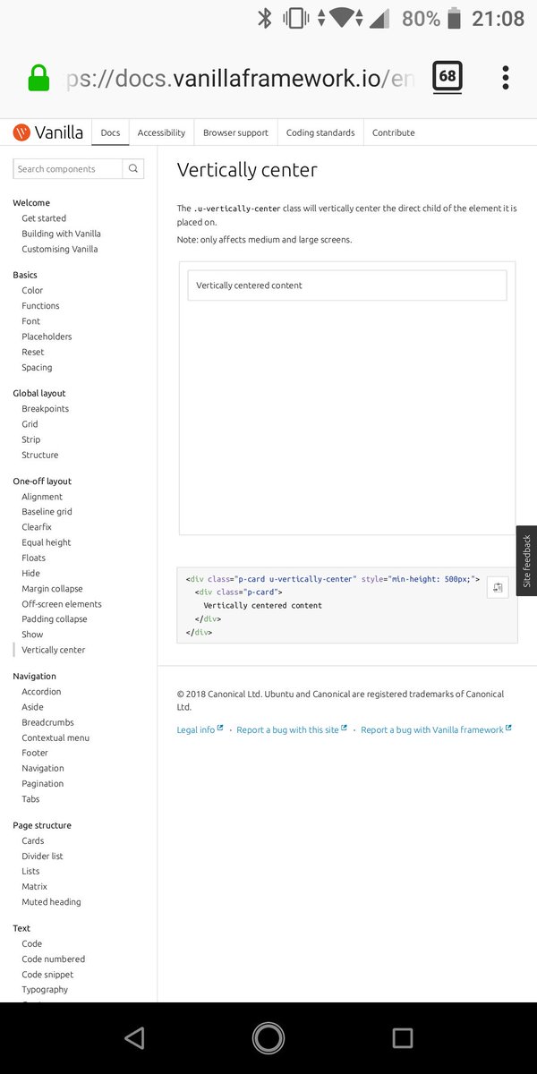Open the Accessibility tab
537x1074 pixels.
[161, 132]
